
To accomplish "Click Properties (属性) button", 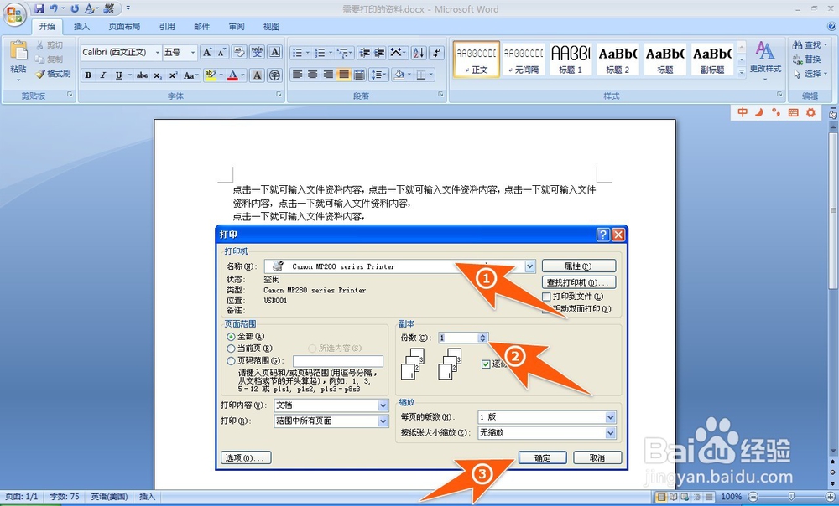I will point(578,266).
